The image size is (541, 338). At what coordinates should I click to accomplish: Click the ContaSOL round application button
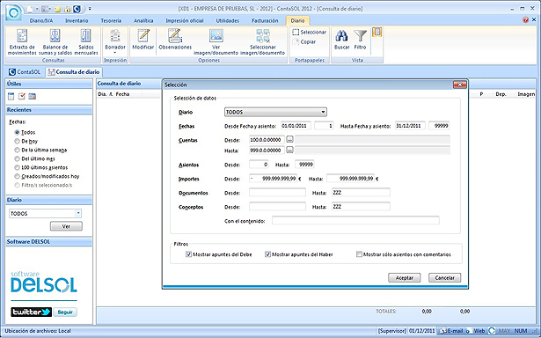click(13, 12)
